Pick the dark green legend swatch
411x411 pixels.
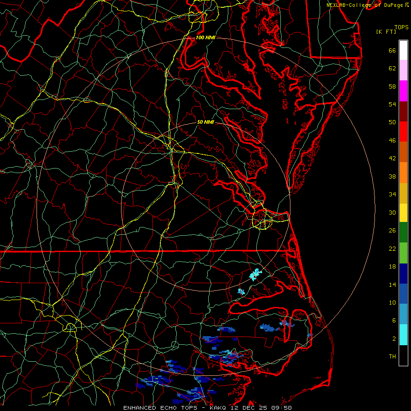coord(403,232)
